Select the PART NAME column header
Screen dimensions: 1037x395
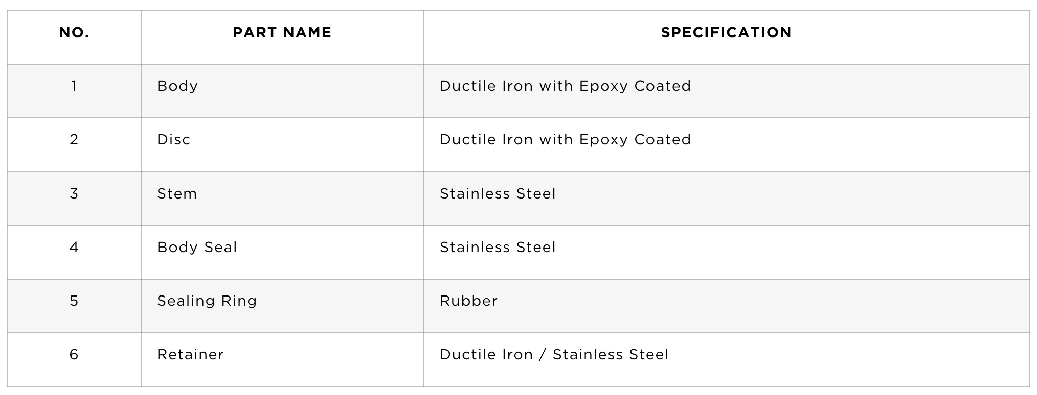click(x=282, y=33)
